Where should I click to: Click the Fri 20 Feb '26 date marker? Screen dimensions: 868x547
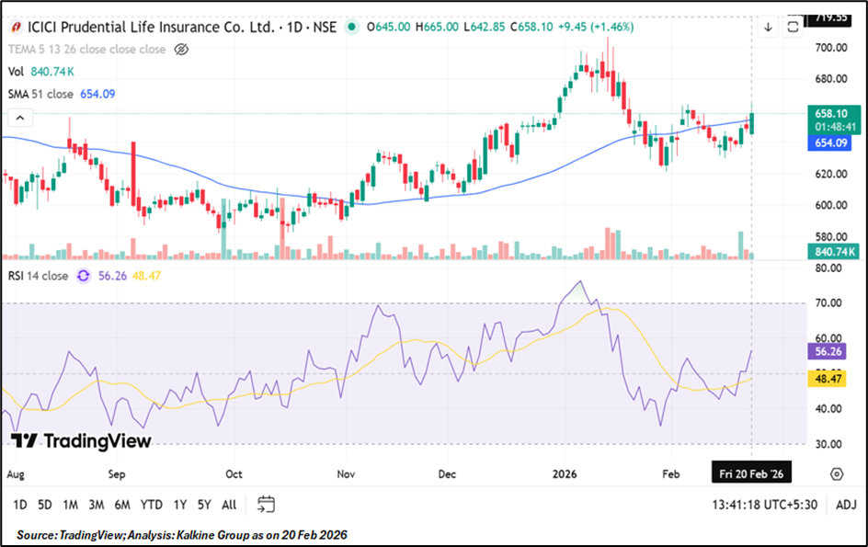[x=752, y=473]
